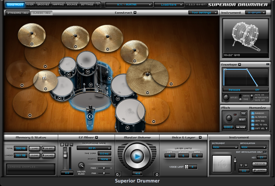Click the envelope top-right node handle
This screenshot has height=186, width=275.
247,69
